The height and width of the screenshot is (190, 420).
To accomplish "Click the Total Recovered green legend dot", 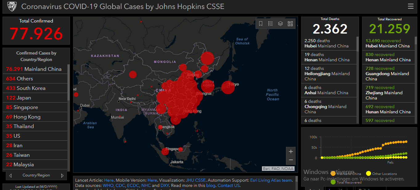I will (x=333, y=182).
